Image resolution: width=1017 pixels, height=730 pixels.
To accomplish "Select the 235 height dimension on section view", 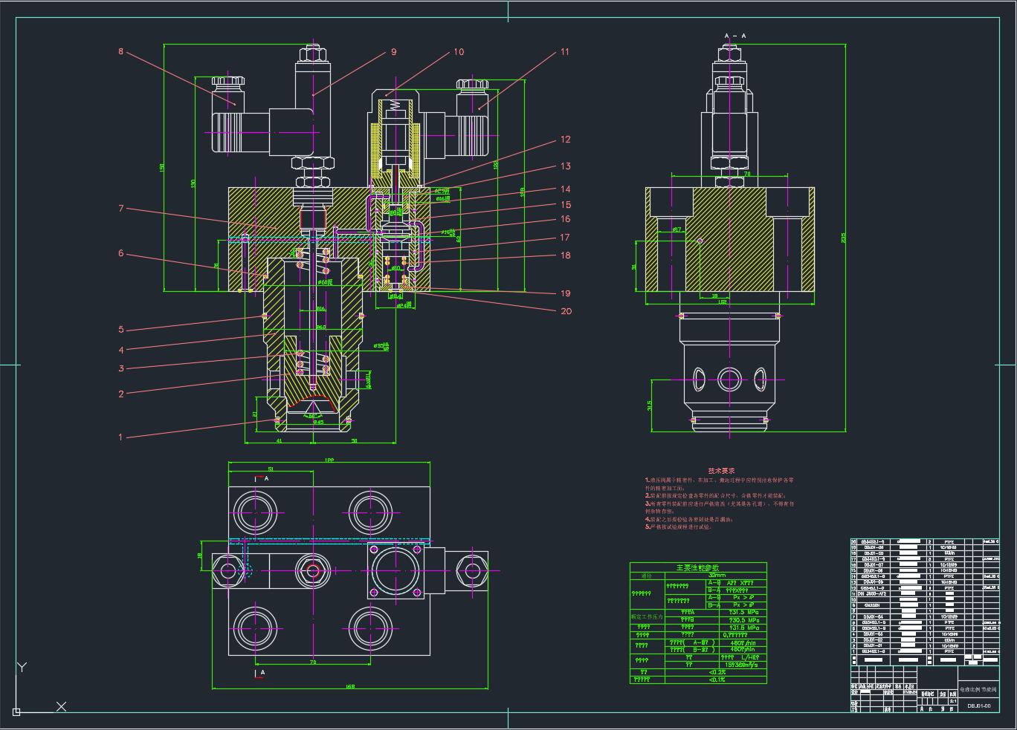I will (x=844, y=237).
